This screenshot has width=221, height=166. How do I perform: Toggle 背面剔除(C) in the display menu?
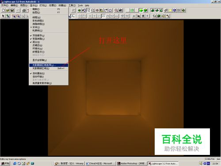point(49,39)
